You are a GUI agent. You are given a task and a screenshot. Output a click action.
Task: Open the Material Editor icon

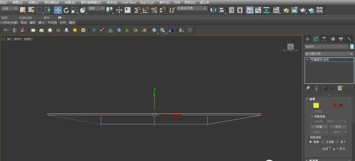[x=276, y=10]
